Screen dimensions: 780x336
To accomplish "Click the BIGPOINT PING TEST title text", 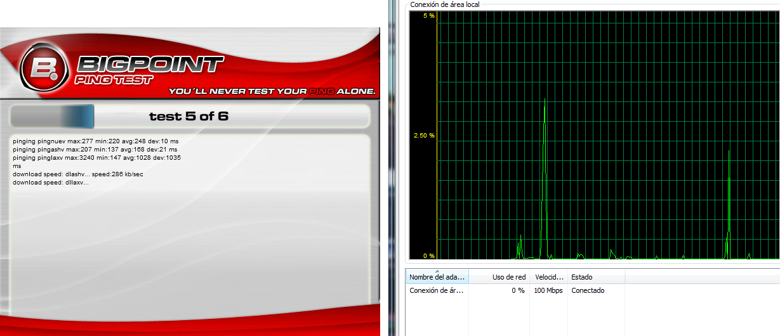I will (149, 69).
